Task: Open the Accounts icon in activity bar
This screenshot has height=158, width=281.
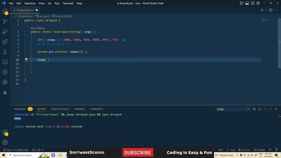Action: (x=5, y=133)
